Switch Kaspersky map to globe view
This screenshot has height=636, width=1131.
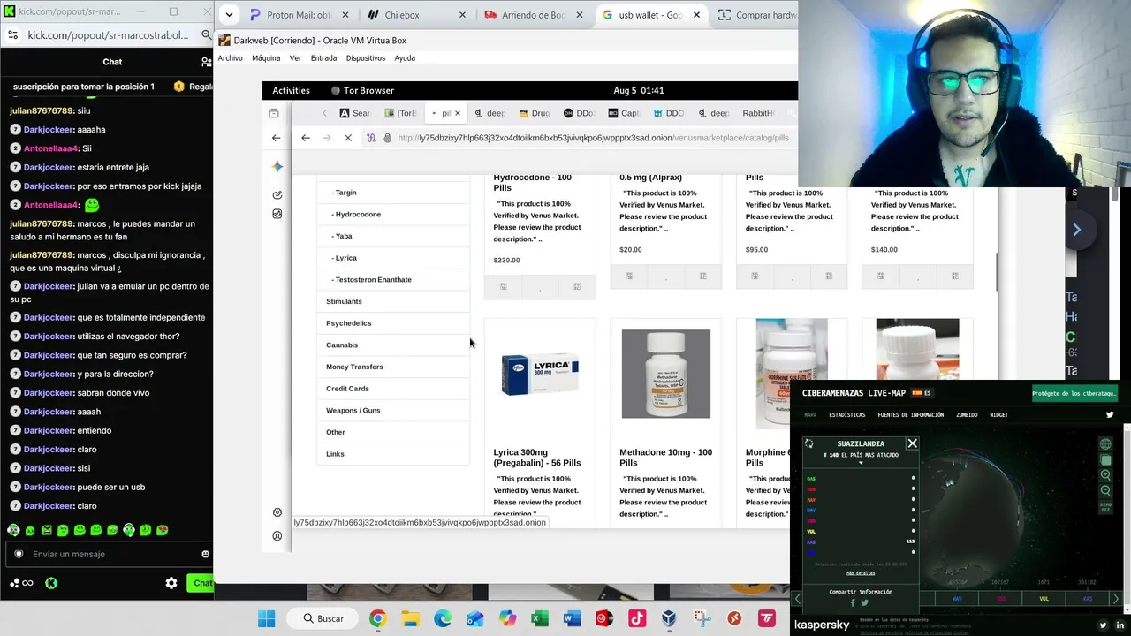point(1105,444)
